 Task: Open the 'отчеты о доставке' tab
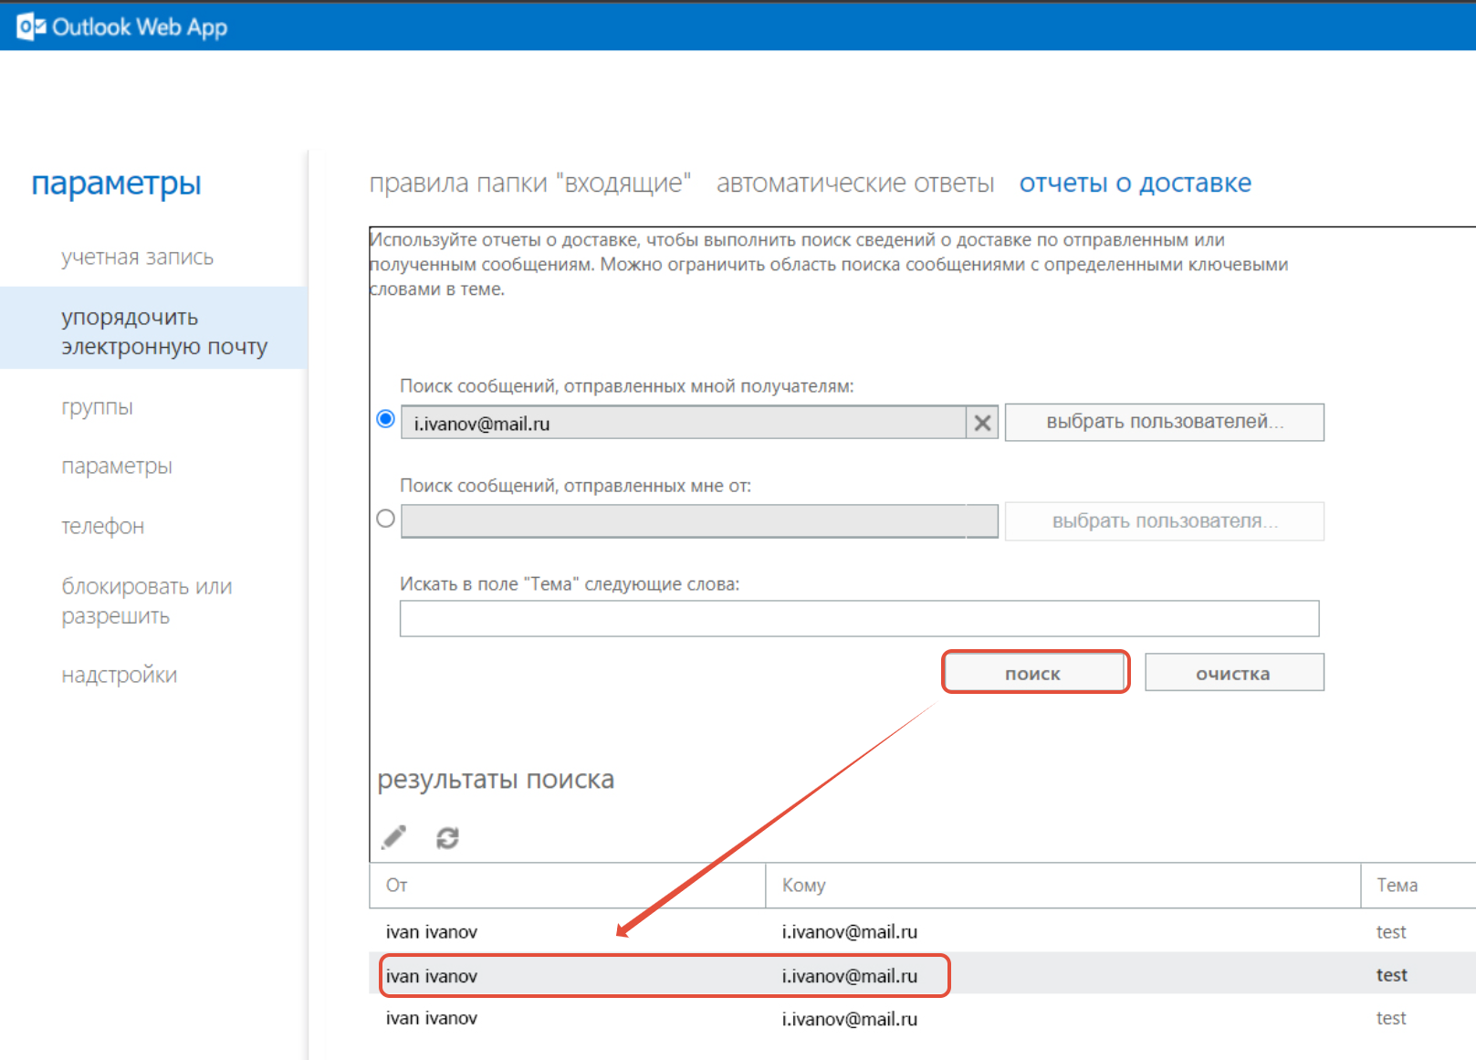click(1135, 184)
